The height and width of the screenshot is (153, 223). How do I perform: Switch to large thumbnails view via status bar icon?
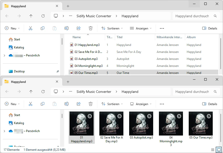(219, 150)
